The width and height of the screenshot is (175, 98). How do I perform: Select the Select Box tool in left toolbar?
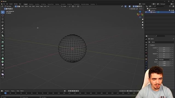(3, 12)
